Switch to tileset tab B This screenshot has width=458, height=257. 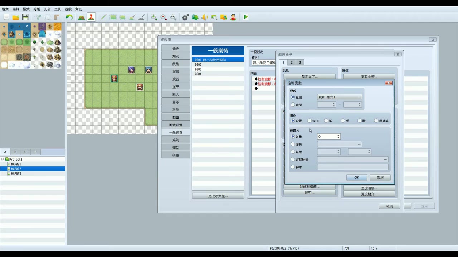point(15,152)
